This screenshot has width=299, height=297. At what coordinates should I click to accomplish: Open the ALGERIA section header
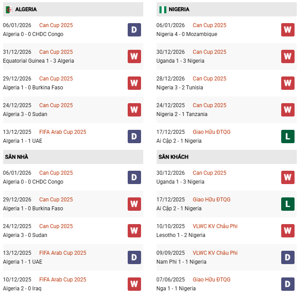pos(26,9)
